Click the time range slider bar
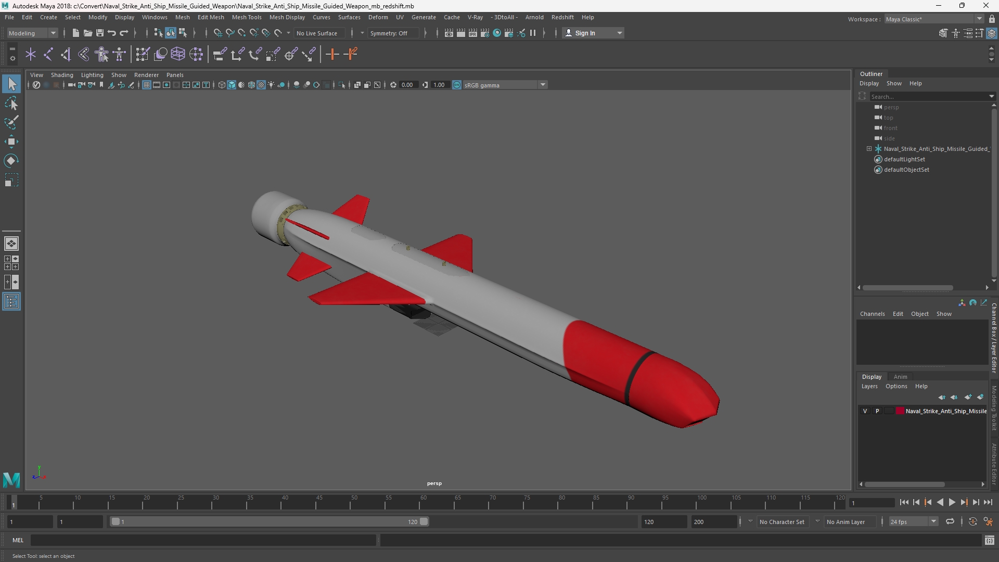 (270, 521)
